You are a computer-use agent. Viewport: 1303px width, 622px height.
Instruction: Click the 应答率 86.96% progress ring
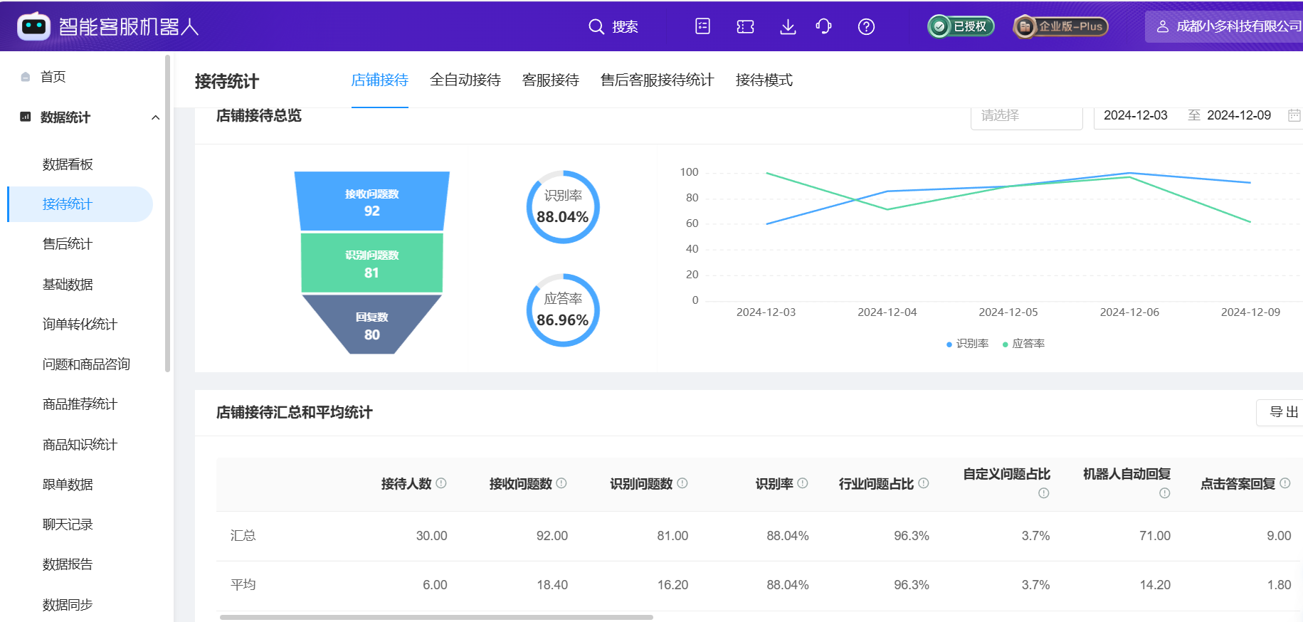coord(563,310)
